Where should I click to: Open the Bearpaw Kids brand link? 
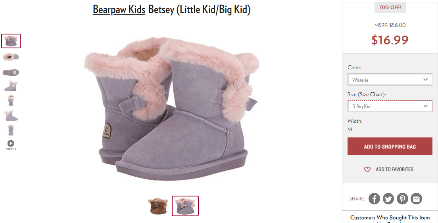pos(119,10)
